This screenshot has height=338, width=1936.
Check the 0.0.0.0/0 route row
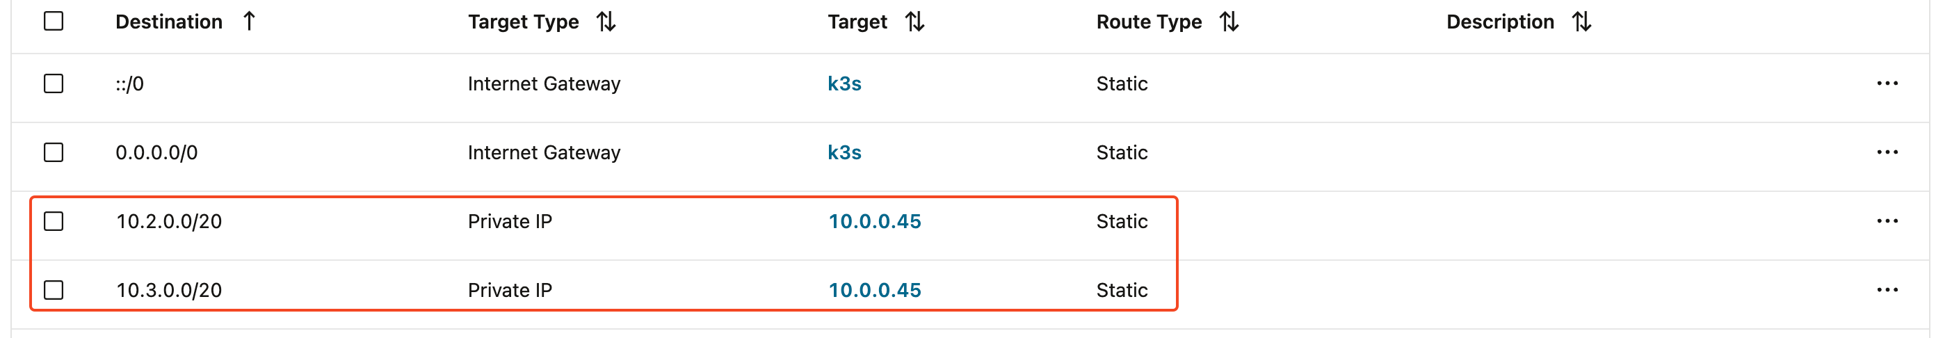[x=54, y=152]
